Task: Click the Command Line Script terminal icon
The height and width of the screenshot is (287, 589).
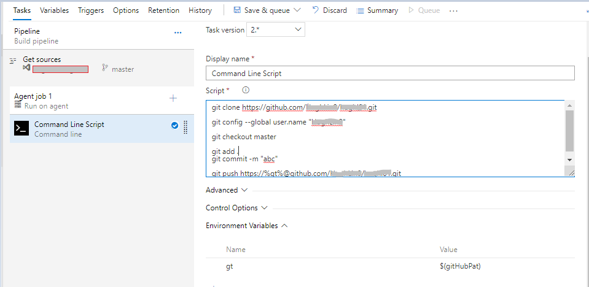Action: [21, 128]
